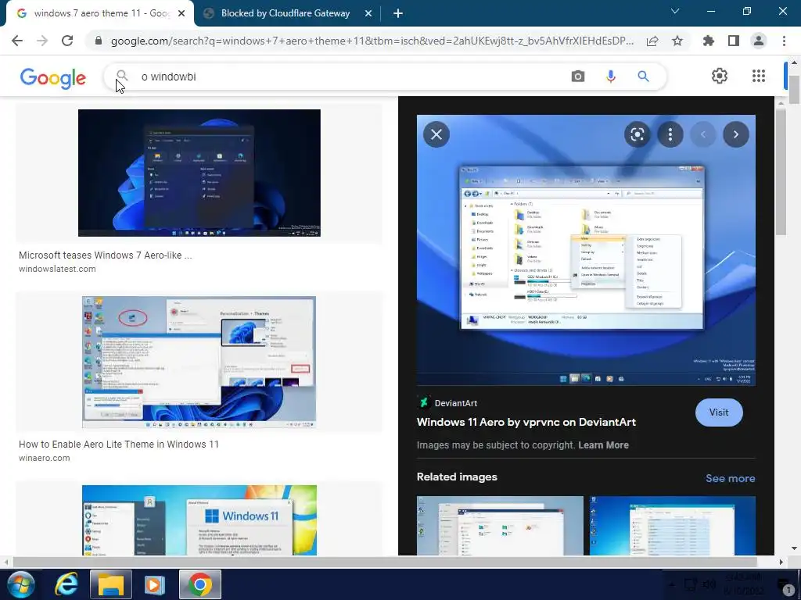Open Microsoft teases Windows 7 Aero-like thumbnail

[199, 173]
